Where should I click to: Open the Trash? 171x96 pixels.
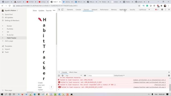coord(7,52)
